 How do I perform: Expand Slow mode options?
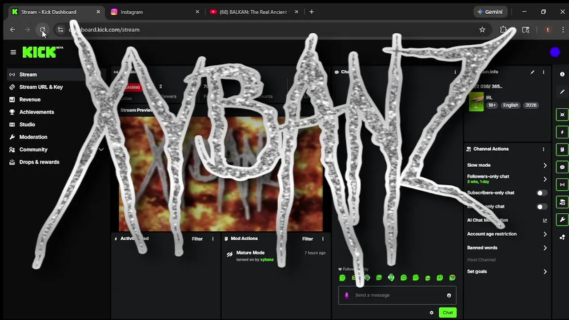click(x=545, y=165)
